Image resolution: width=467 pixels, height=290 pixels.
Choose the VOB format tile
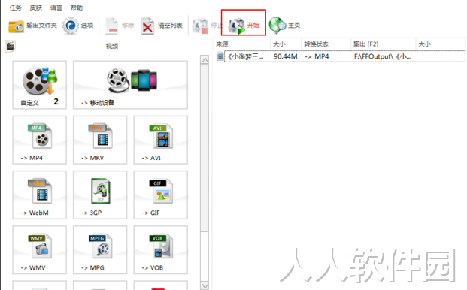[161, 250]
